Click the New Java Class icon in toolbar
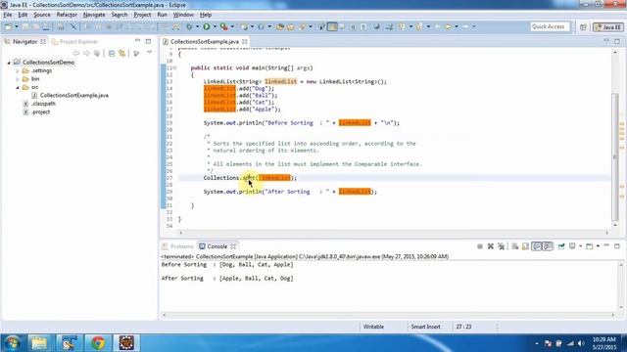Viewport: 627px width, 352px height. click(262, 26)
